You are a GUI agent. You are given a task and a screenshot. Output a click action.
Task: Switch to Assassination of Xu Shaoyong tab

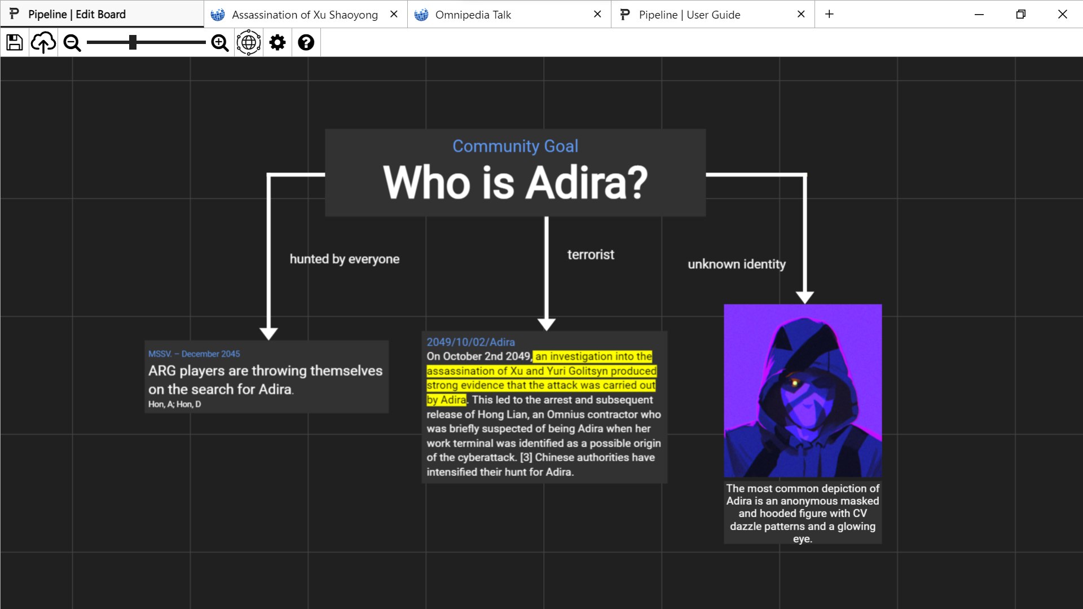(x=305, y=15)
